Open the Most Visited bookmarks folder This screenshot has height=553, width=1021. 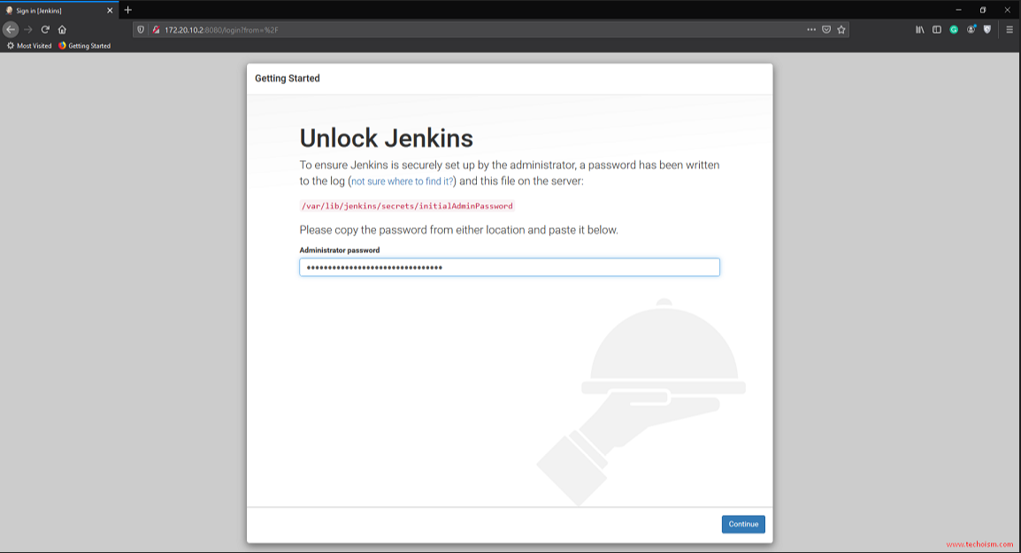[29, 46]
